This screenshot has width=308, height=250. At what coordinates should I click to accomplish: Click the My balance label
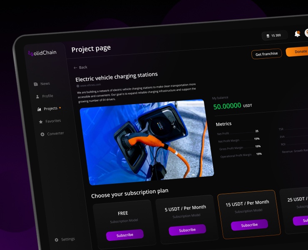220,98
